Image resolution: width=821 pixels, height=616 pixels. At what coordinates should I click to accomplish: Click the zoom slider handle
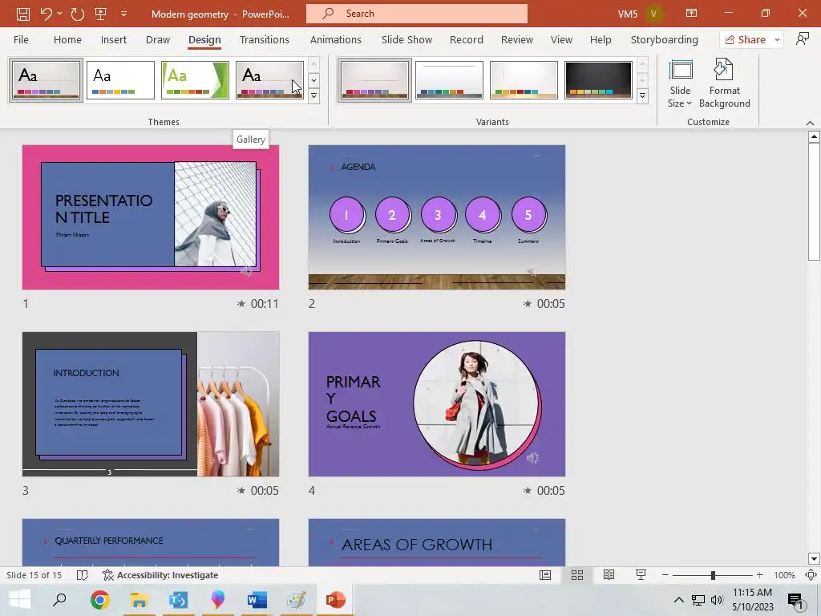(x=713, y=575)
